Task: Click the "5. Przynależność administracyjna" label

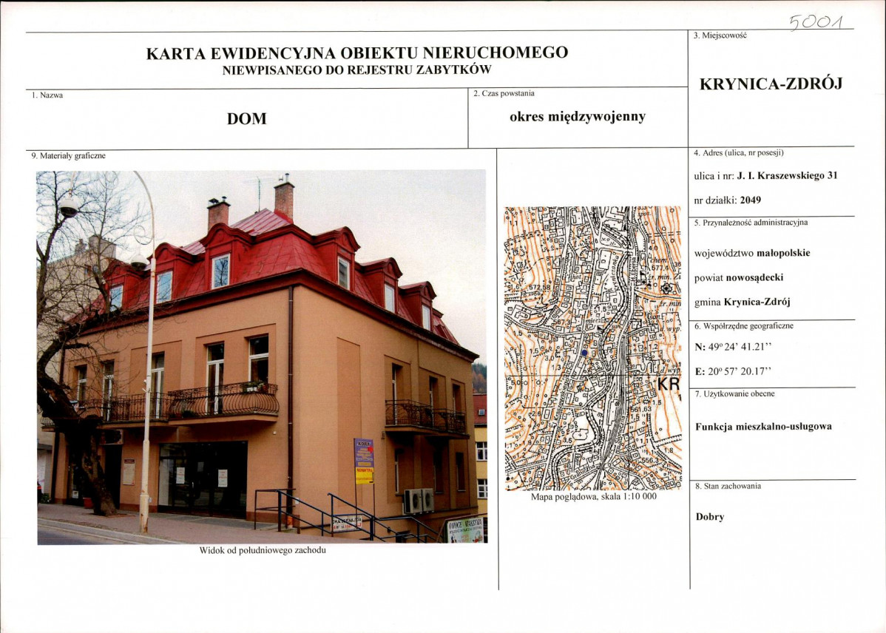Action: [x=751, y=223]
